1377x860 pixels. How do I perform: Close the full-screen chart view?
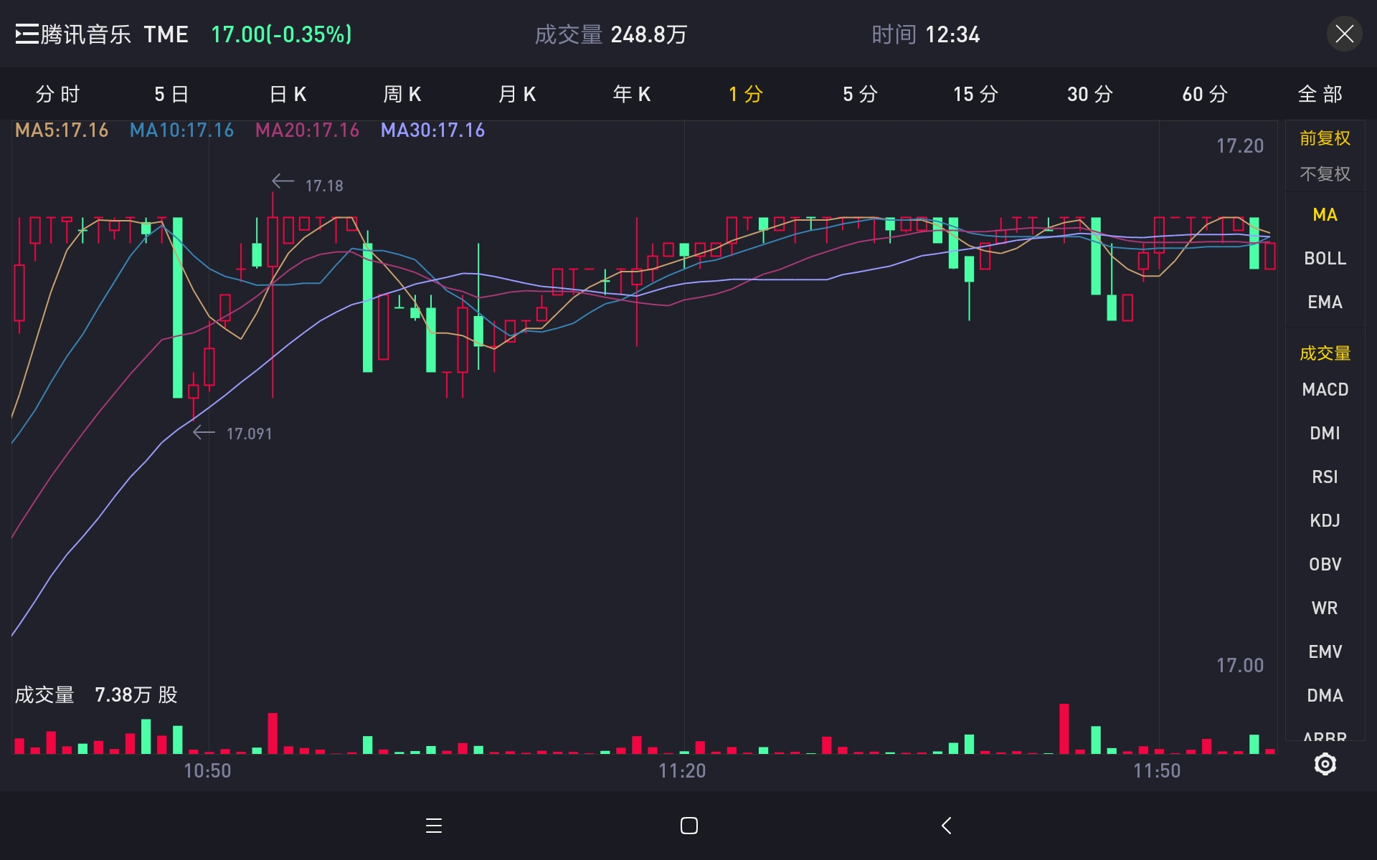click(1344, 34)
